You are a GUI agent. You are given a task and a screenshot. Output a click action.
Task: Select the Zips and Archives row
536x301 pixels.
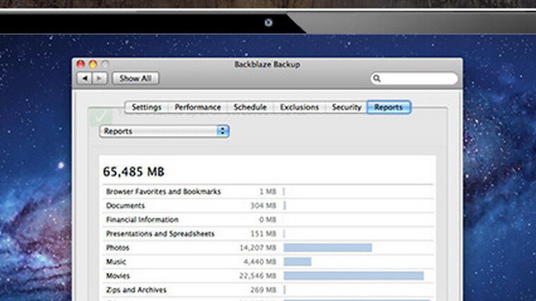pyautogui.click(x=268, y=290)
